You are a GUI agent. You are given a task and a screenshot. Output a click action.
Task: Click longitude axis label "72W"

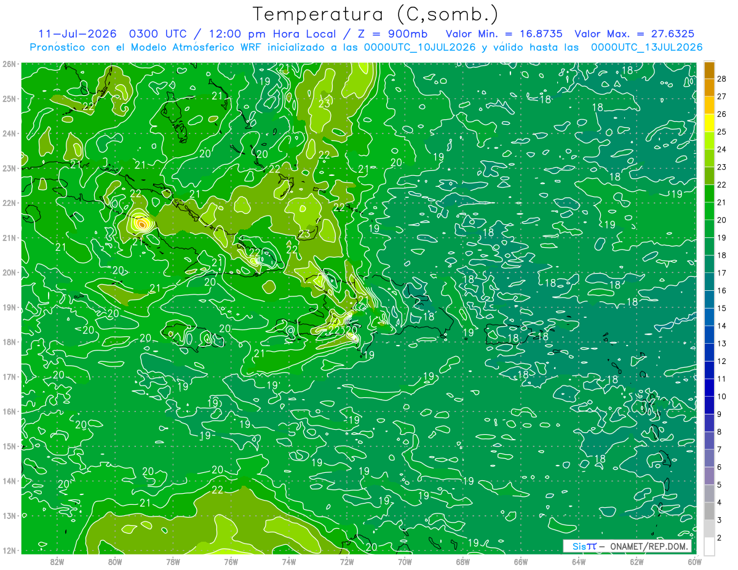tap(347, 561)
